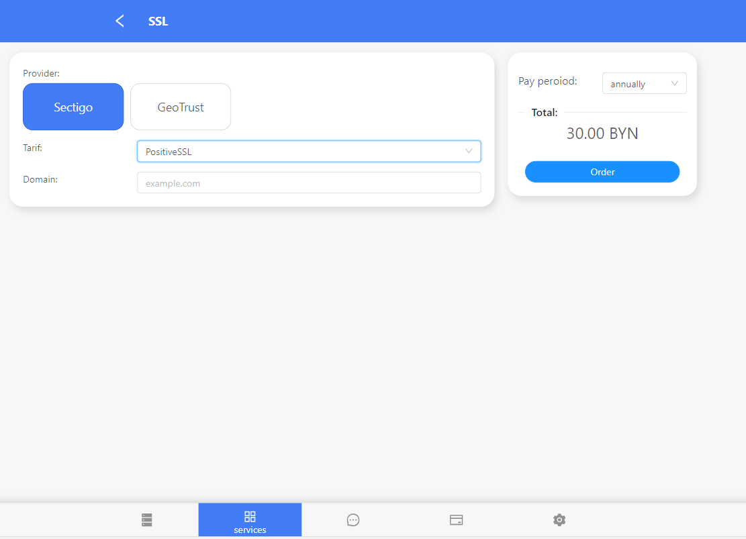Click the services tab label

pos(250,530)
